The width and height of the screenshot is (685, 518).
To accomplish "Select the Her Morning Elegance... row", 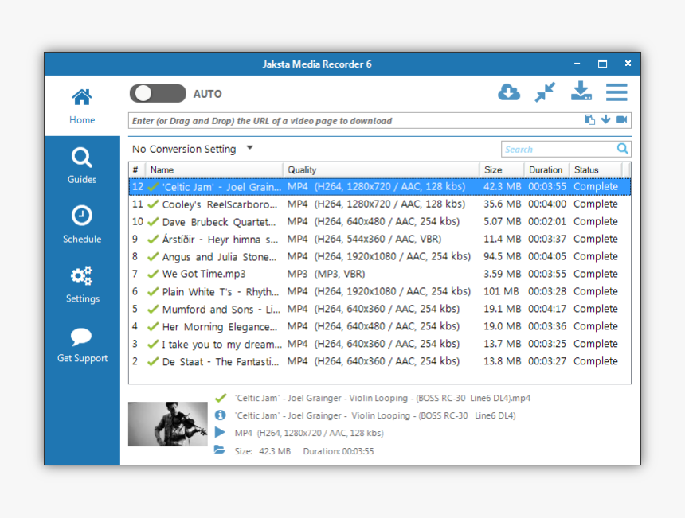I will click(380, 326).
